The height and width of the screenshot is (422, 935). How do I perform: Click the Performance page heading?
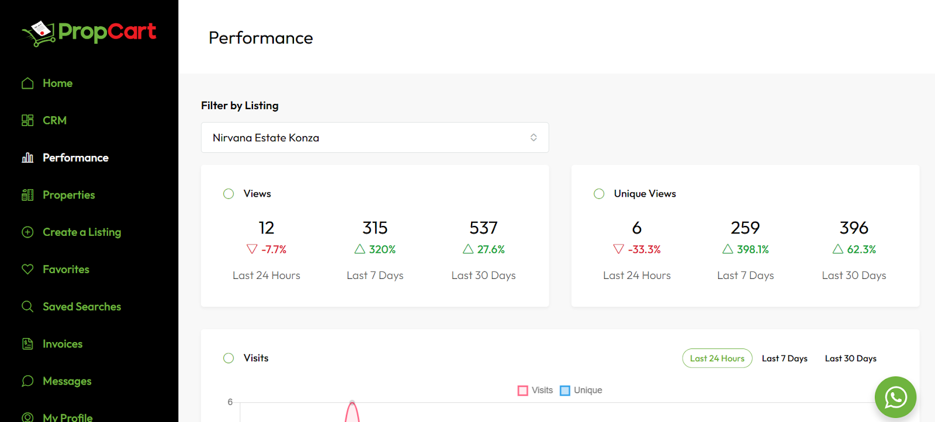coord(261,38)
